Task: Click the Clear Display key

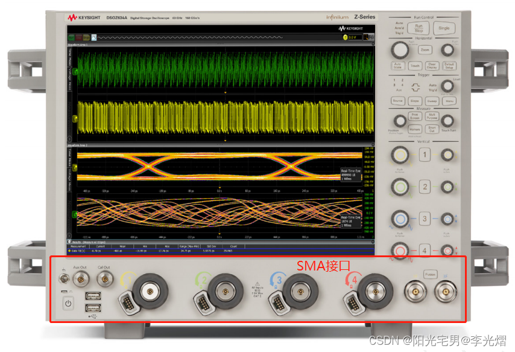Action: point(432,66)
